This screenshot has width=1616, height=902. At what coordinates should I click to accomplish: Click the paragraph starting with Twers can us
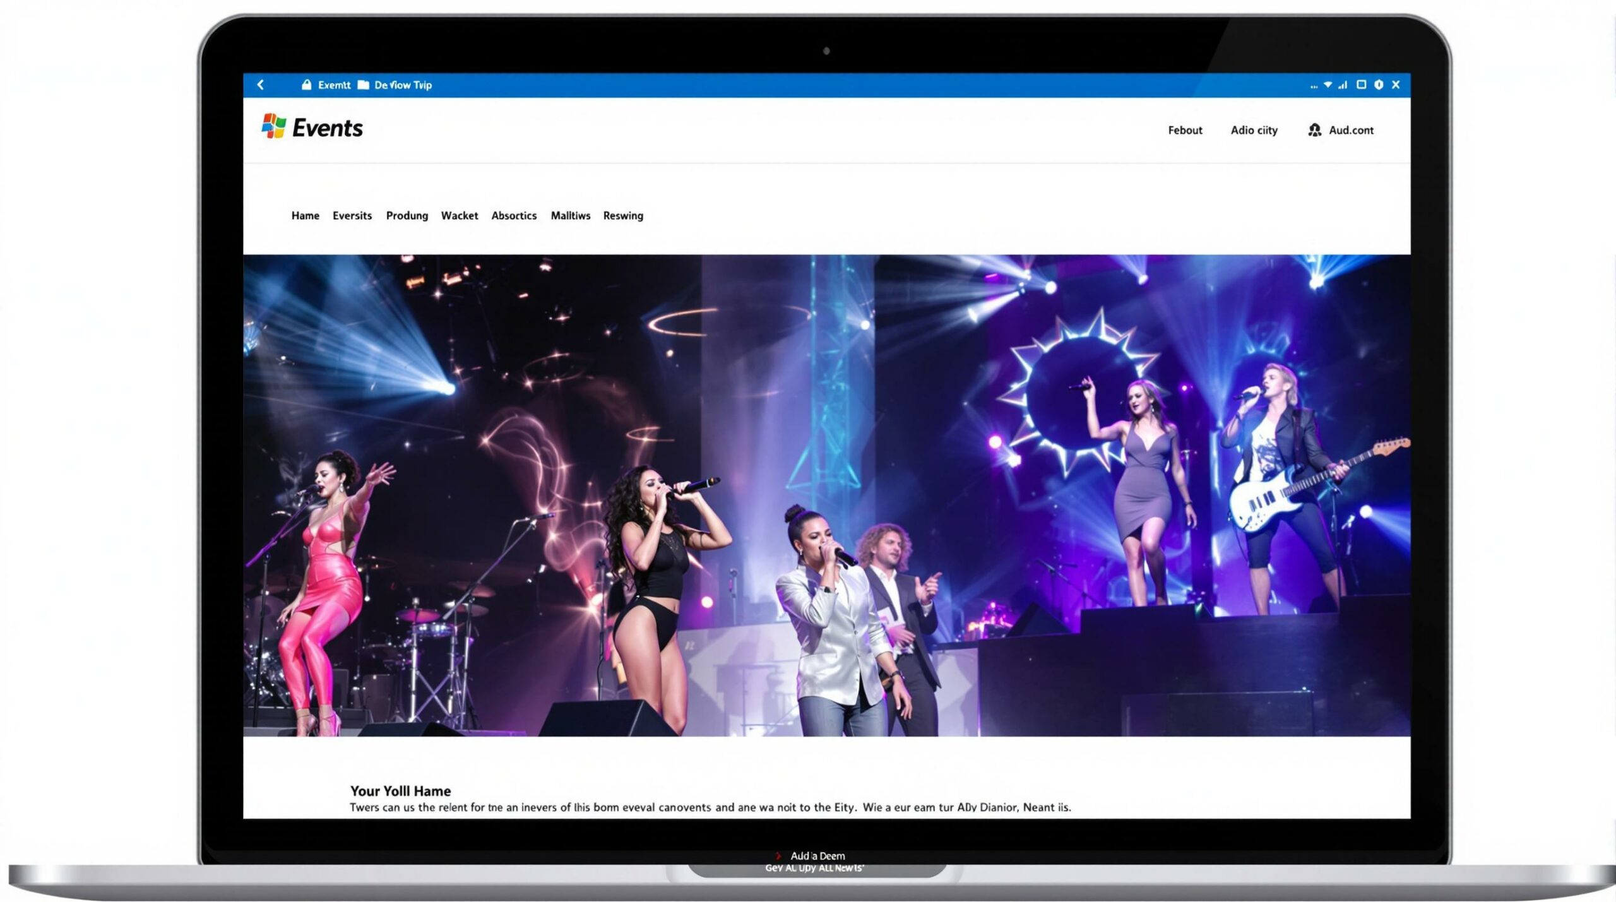point(710,807)
